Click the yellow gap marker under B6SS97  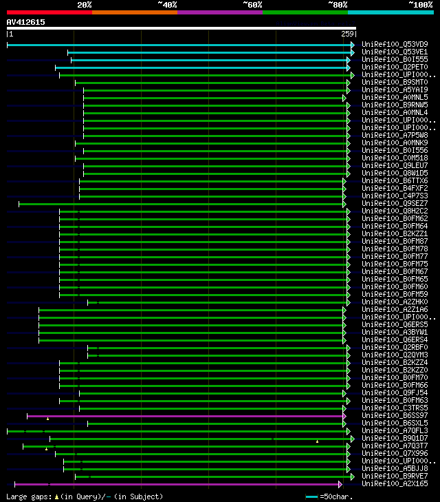click(47, 419)
